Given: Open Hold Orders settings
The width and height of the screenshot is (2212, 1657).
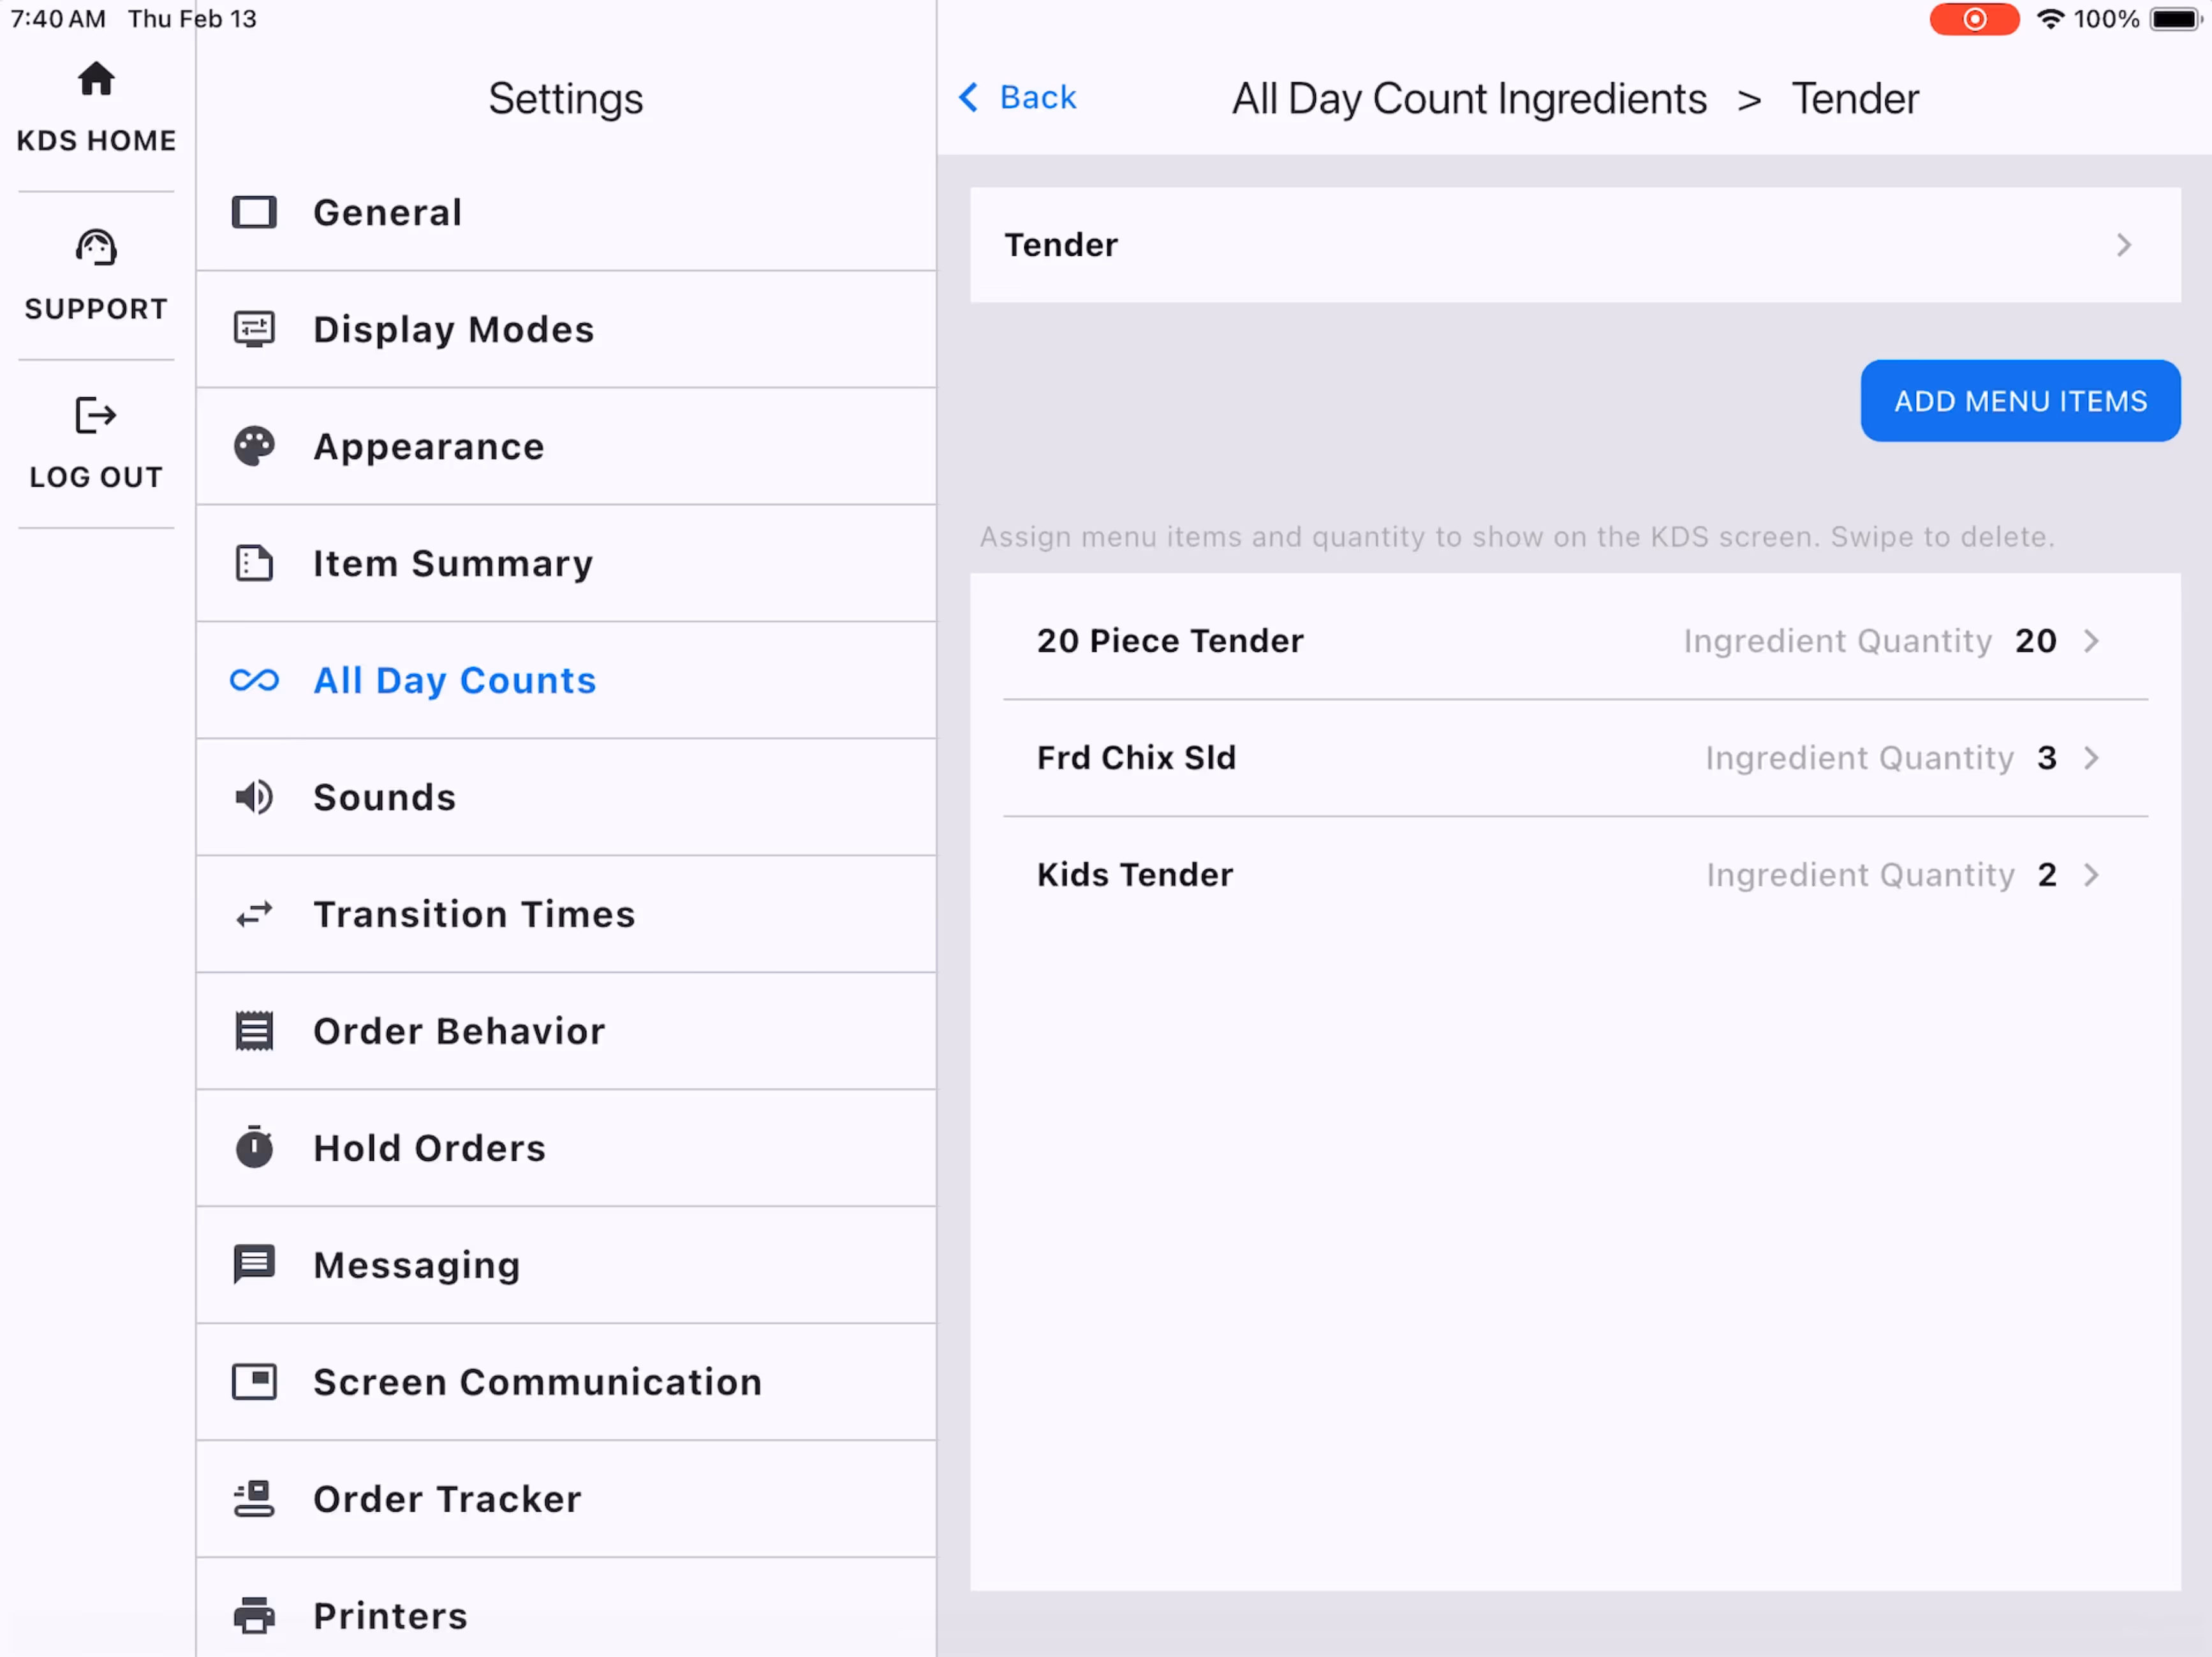Looking at the screenshot, I should pos(566,1148).
